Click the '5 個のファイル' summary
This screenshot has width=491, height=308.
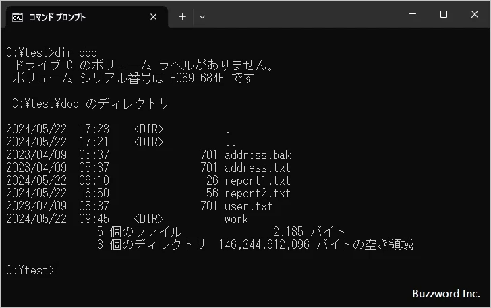tap(140, 232)
